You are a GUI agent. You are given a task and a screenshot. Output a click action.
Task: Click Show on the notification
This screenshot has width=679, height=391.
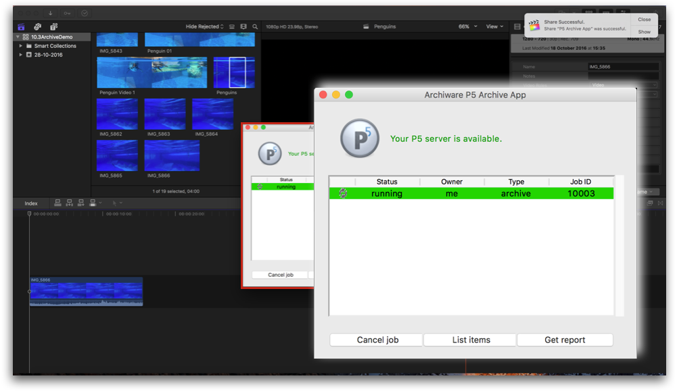pos(644,32)
